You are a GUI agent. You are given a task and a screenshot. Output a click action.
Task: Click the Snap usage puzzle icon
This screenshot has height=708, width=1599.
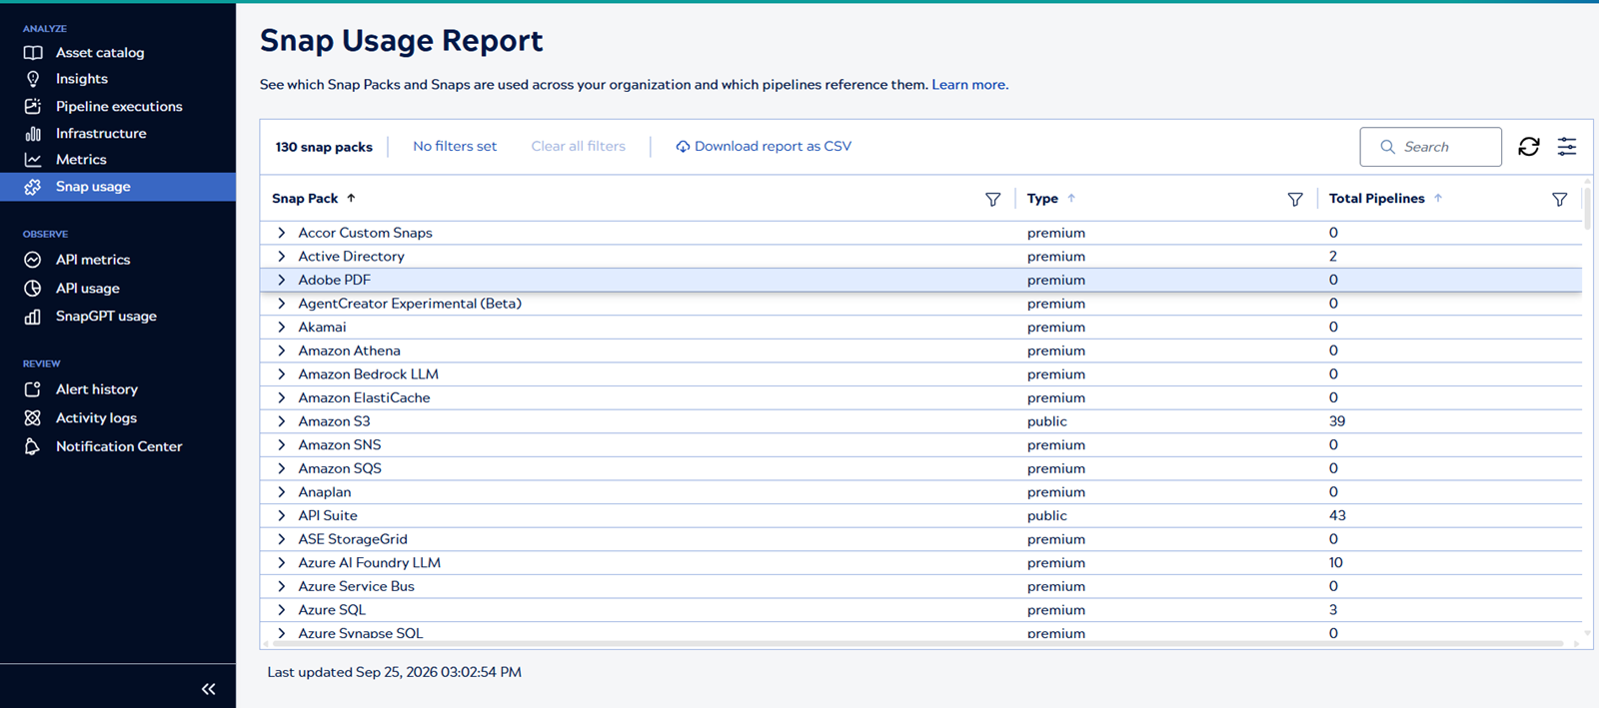coord(33,187)
